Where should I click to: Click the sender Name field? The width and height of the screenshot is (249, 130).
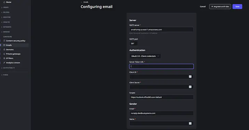coord(161,123)
